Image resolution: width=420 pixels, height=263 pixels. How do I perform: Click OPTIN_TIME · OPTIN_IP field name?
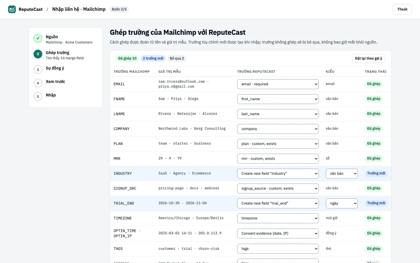127,233
